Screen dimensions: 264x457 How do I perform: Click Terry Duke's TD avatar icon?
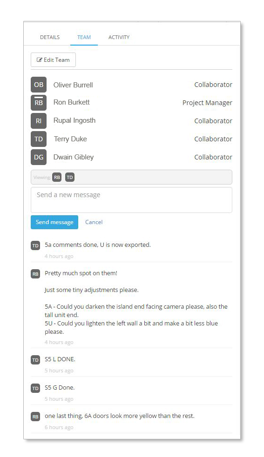[39, 139]
